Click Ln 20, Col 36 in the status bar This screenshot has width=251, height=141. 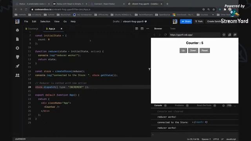coord(193,139)
